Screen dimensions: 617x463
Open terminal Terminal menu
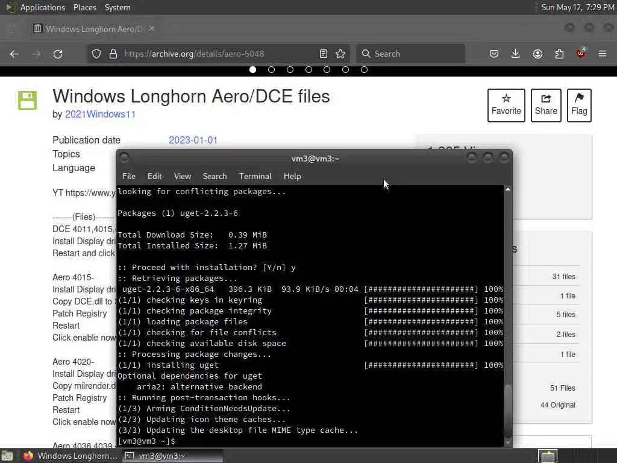(255, 177)
